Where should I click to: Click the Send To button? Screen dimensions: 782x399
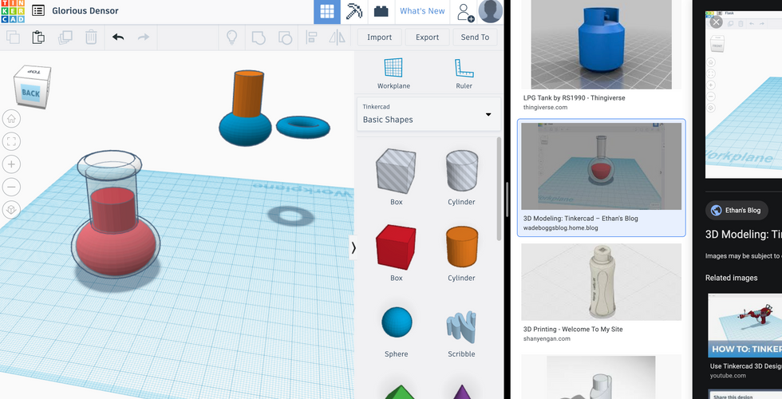tap(475, 38)
